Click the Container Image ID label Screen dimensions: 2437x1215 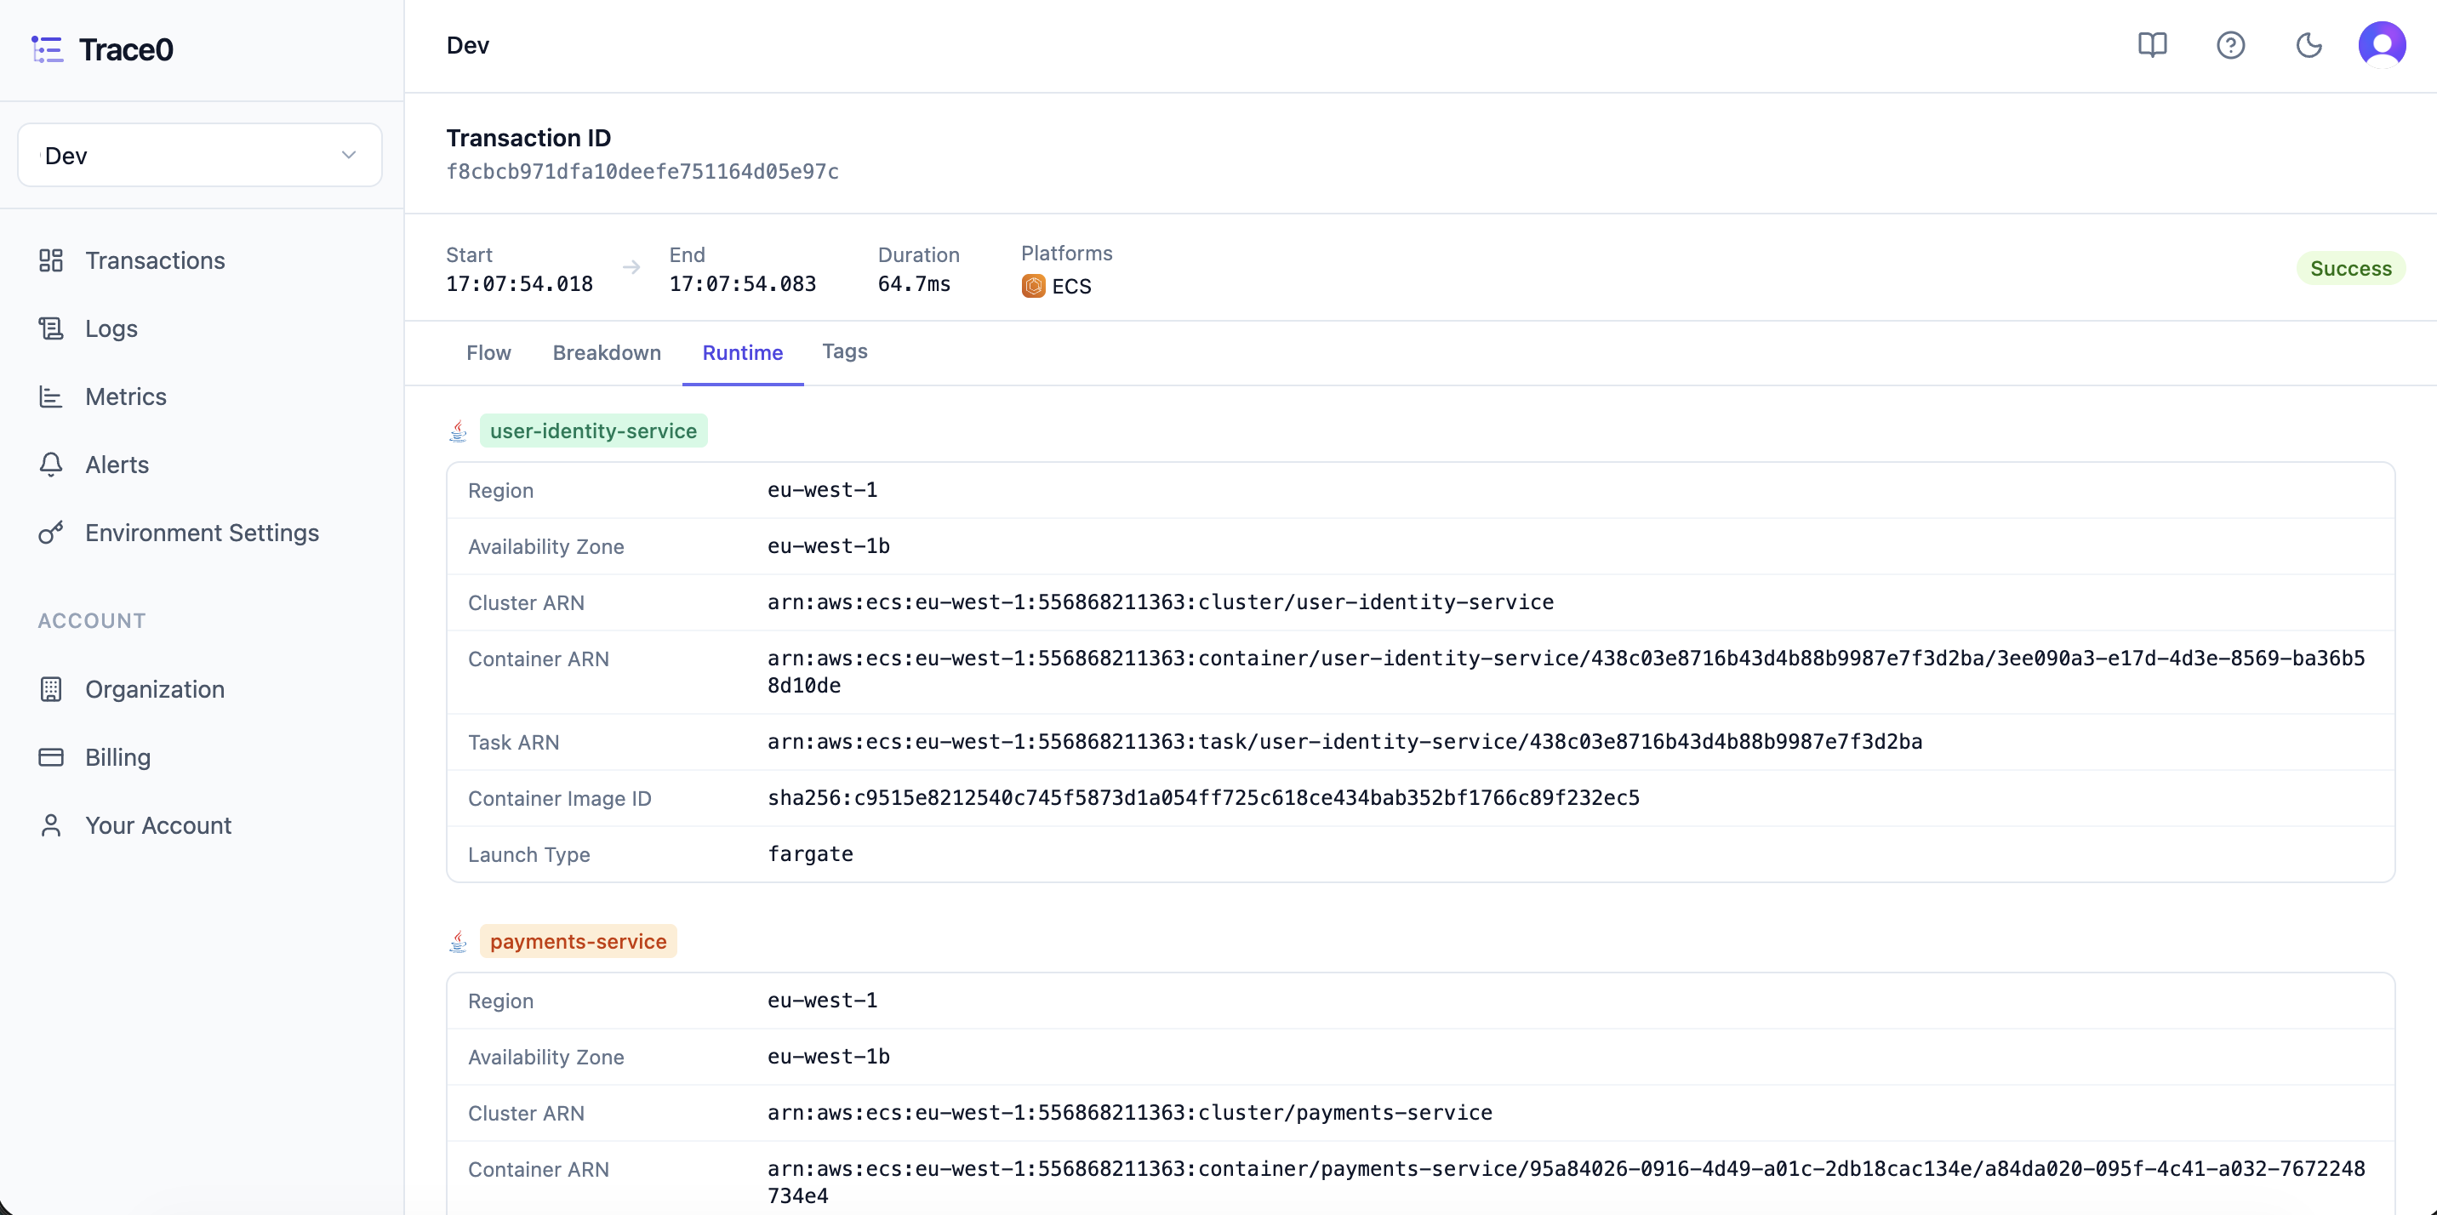(560, 799)
